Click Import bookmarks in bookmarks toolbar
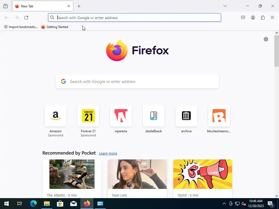This screenshot has height=209, width=279. tap(21, 27)
